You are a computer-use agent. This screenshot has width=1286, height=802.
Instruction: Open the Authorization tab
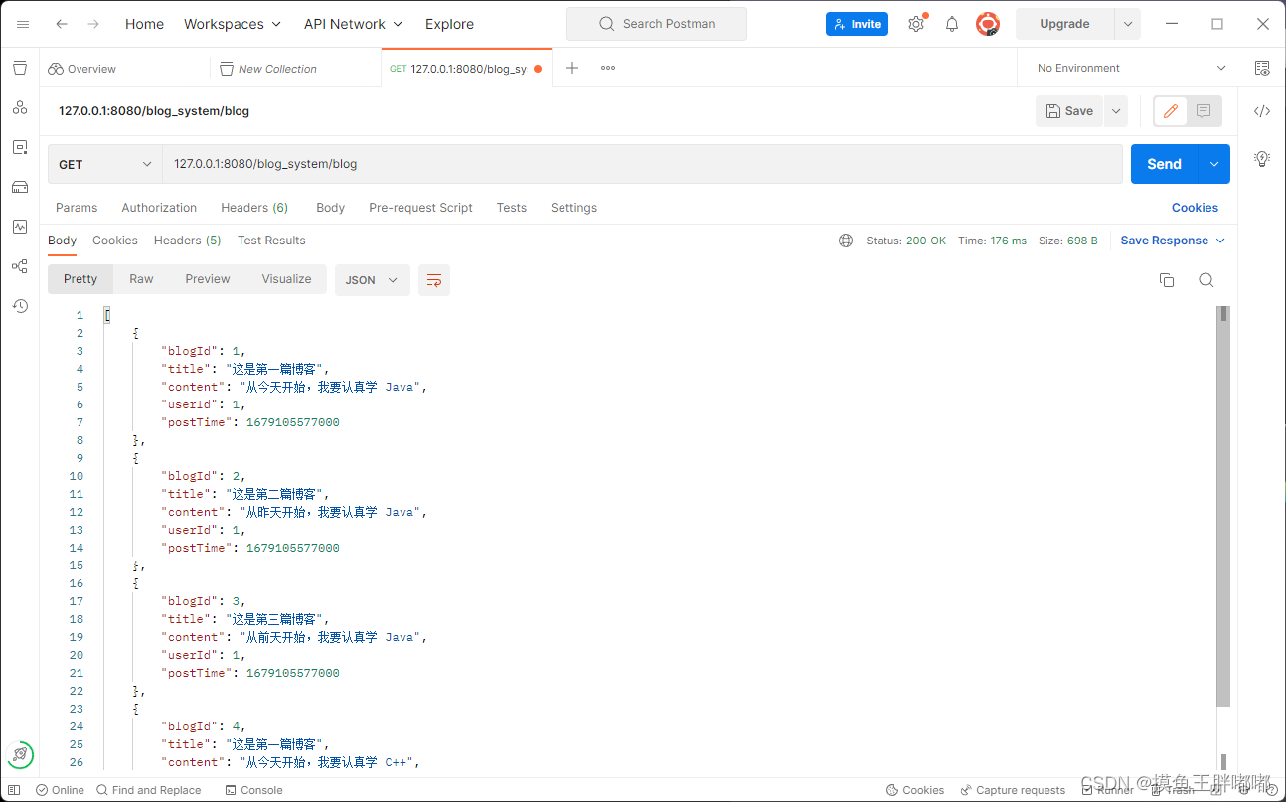pos(159,208)
